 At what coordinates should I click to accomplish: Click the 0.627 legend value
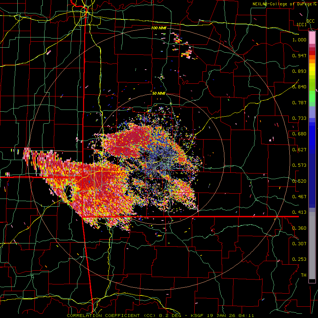299,150
